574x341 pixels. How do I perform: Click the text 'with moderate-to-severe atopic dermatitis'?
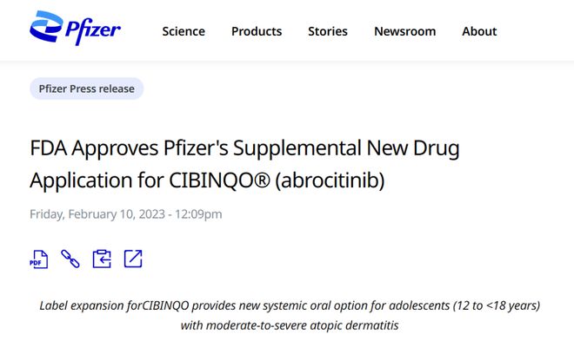pos(290,325)
